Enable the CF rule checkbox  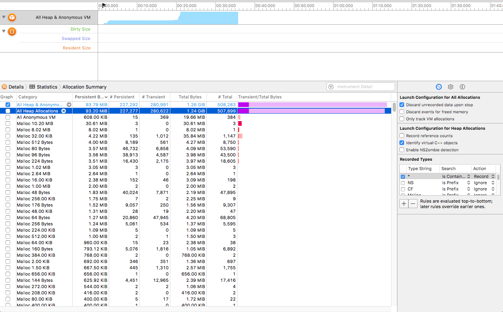click(403, 189)
